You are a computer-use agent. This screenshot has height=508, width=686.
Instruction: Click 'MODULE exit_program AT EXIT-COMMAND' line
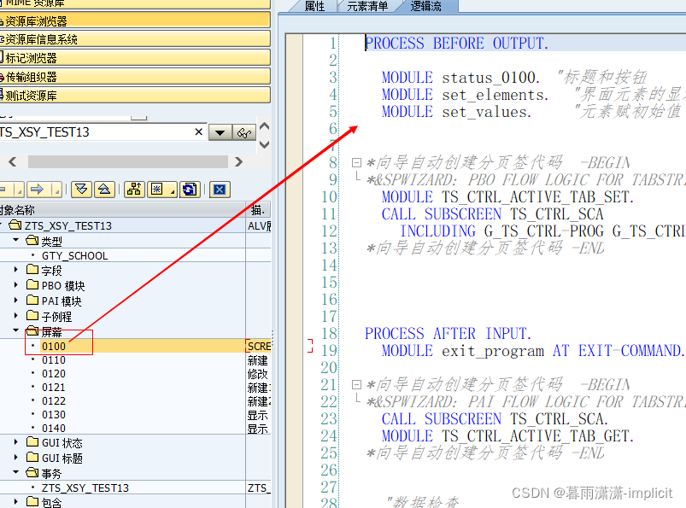(532, 351)
